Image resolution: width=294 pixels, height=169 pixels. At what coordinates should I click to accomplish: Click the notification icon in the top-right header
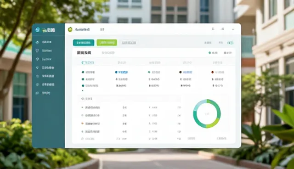tap(213, 29)
